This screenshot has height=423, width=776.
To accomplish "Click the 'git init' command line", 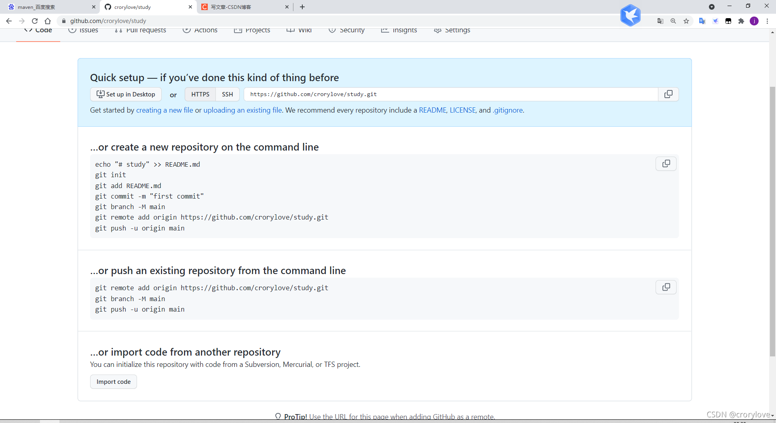I will 111,175.
